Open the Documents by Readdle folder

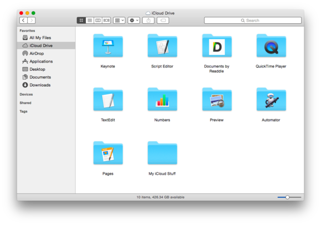tap(217, 46)
